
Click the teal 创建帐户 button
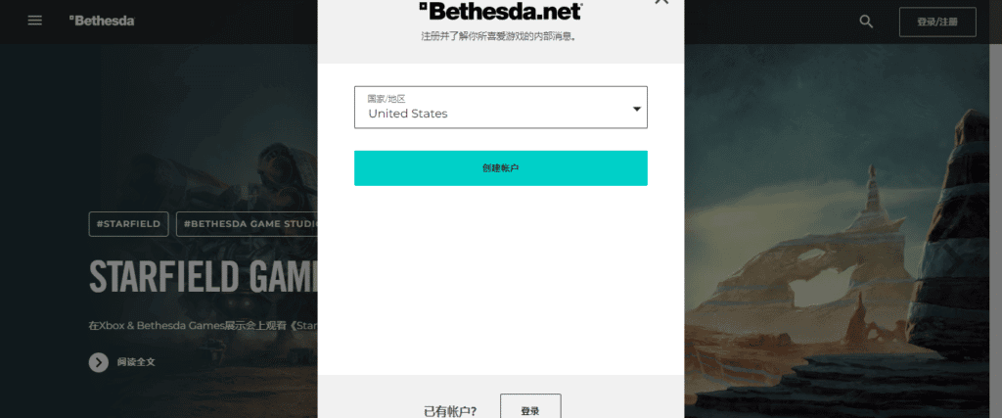point(500,168)
